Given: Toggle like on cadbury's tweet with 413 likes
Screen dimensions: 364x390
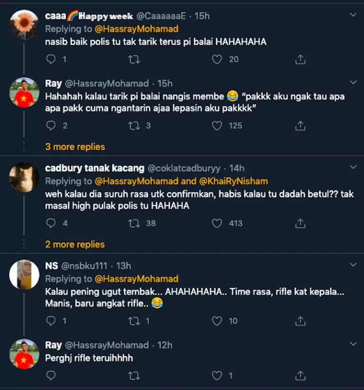Looking at the screenshot, I should (217, 223).
